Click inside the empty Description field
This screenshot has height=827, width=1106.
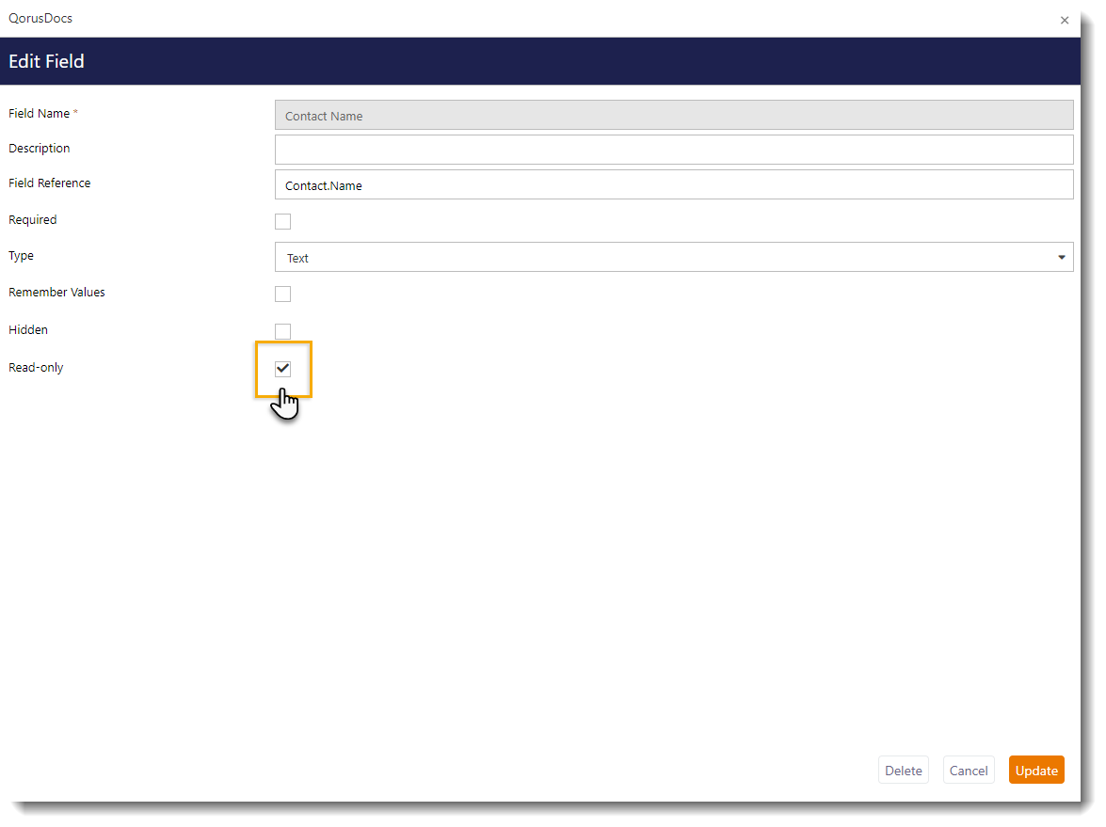point(674,149)
